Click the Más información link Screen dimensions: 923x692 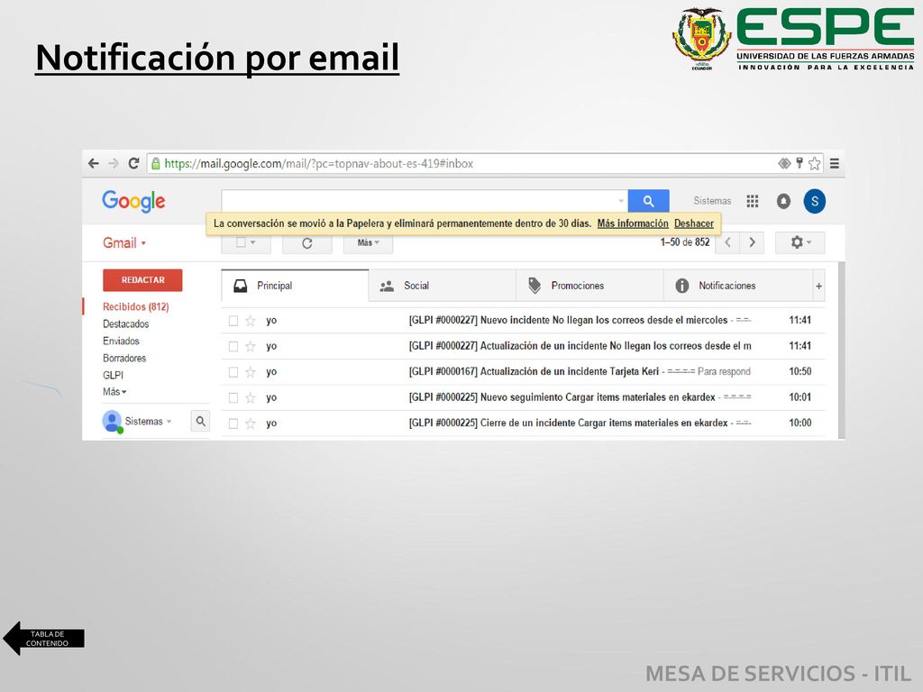click(633, 223)
